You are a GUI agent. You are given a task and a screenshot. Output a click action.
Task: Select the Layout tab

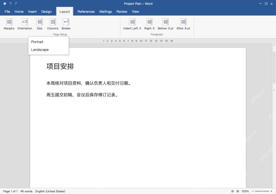(65, 11)
